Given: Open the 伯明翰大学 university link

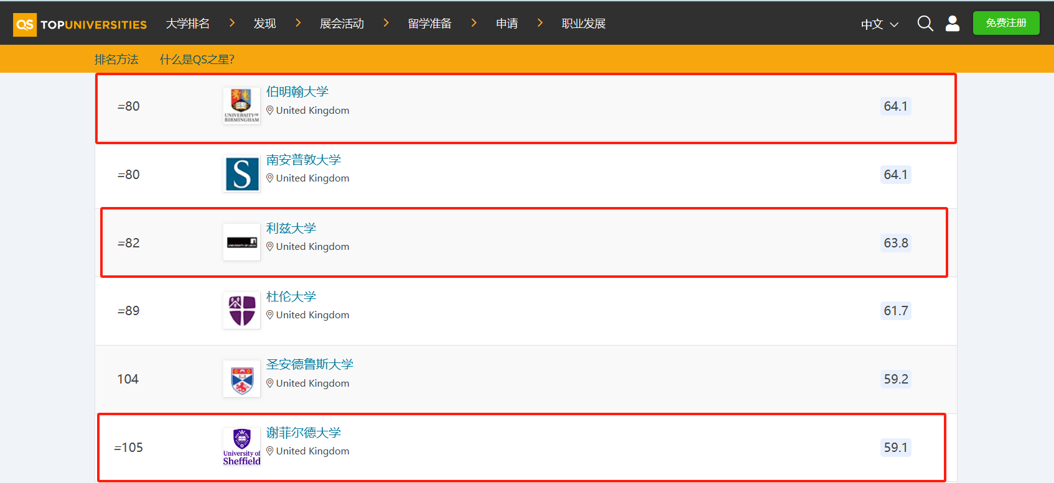Looking at the screenshot, I should pos(297,91).
